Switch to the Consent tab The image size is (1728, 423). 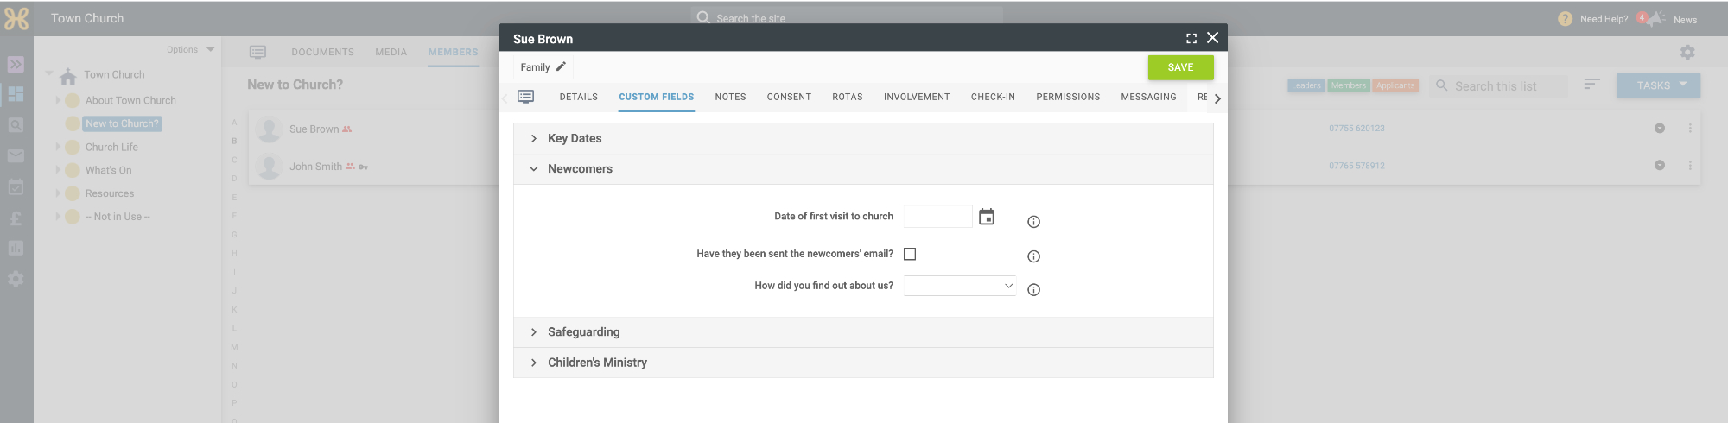(x=789, y=97)
